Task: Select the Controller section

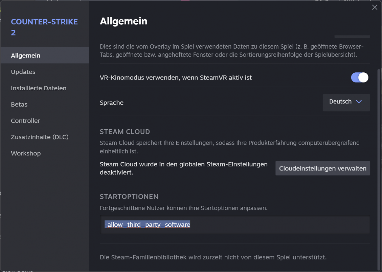Action: [x=44, y=121]
